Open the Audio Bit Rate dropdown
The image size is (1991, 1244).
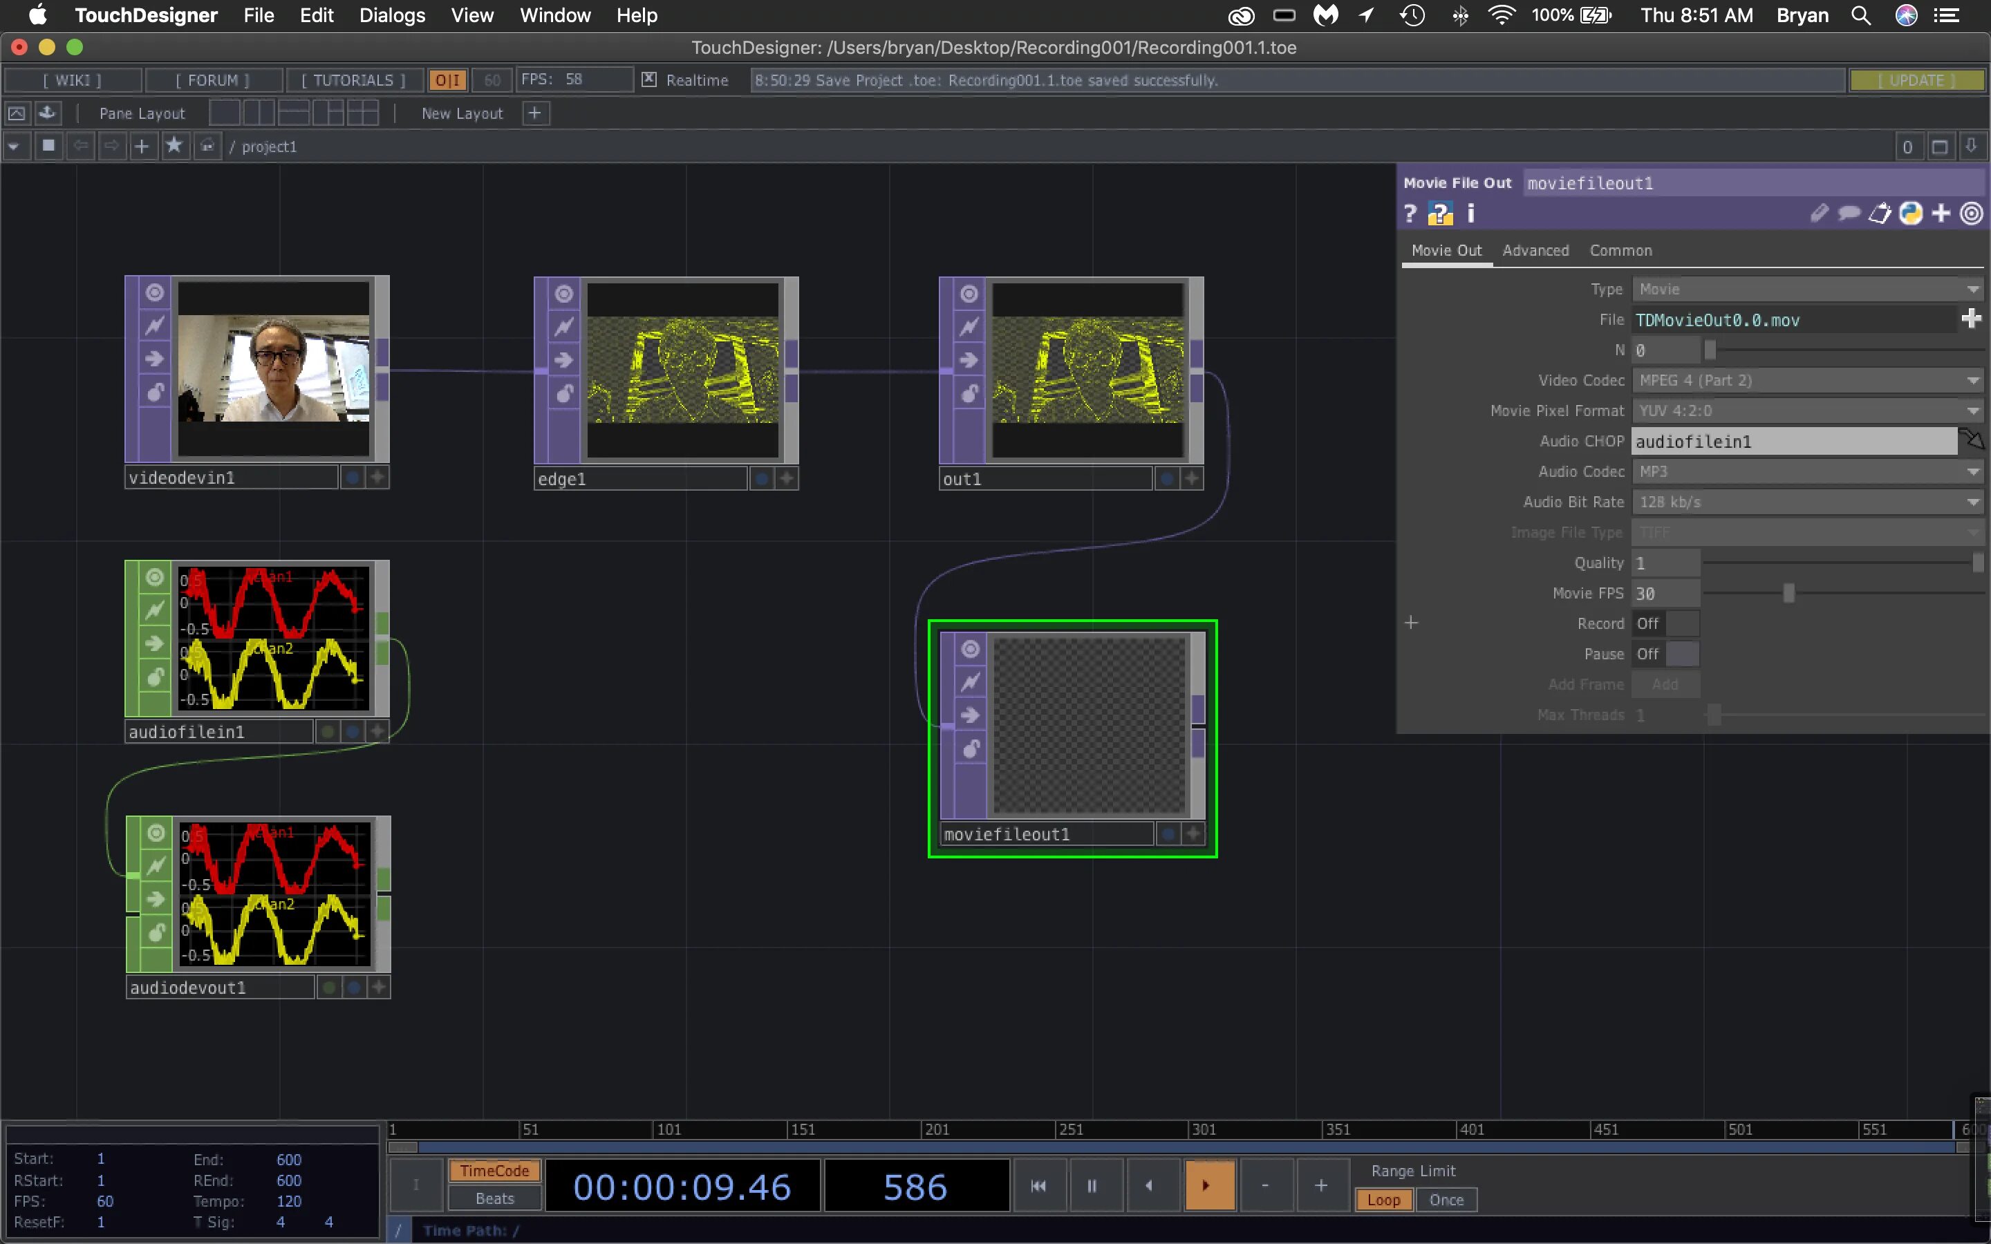click(x=1806, y=502)
